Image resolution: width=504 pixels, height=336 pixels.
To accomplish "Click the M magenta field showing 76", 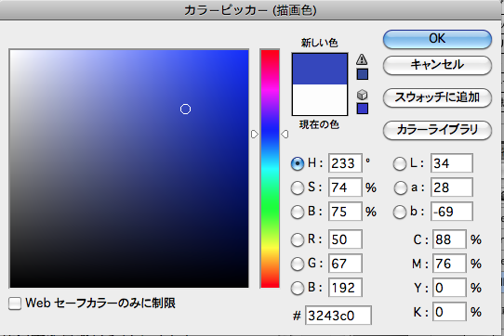I will [449, 264].
